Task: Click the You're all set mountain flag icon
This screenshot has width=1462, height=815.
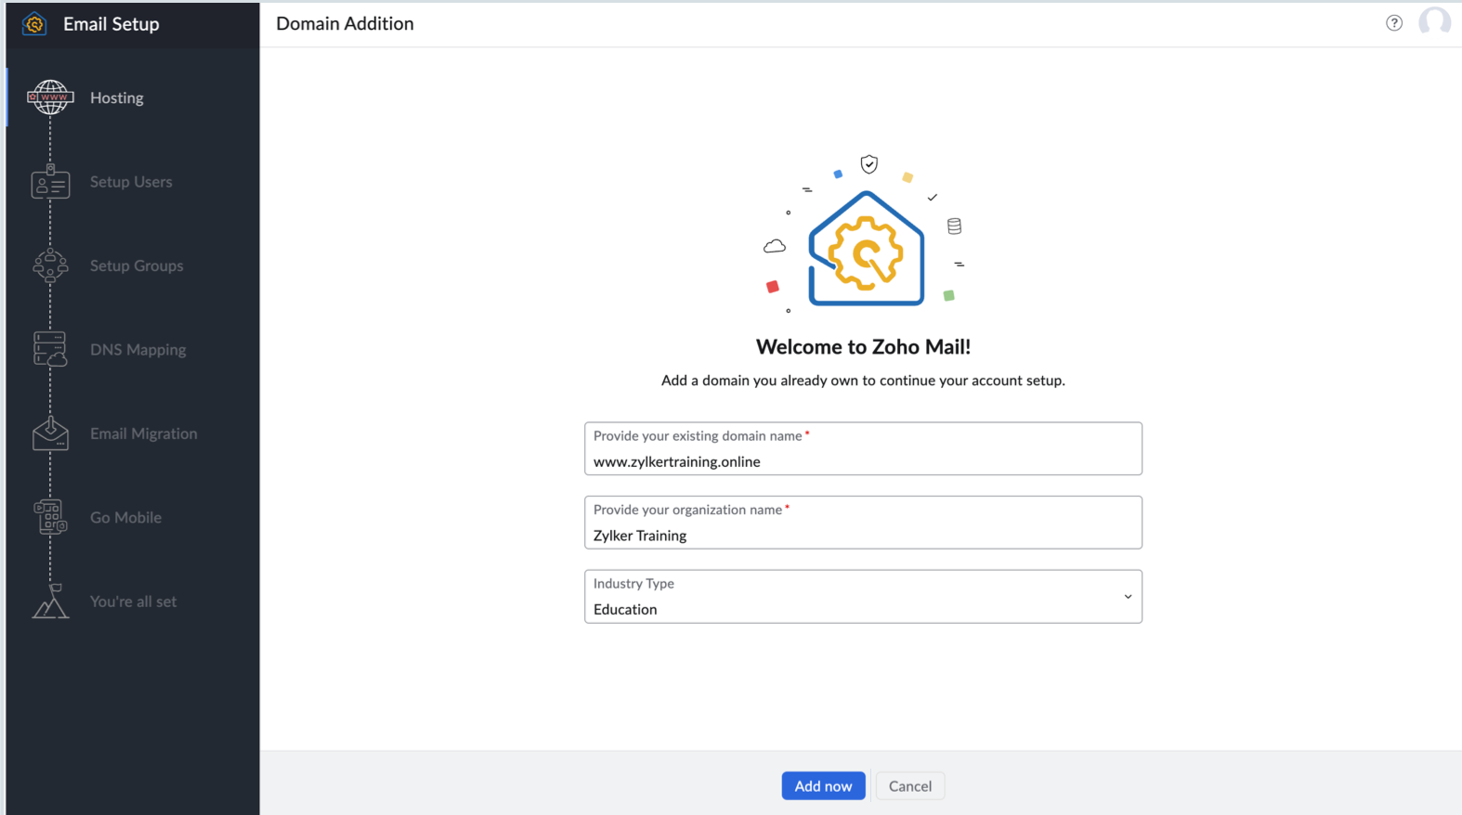Action: click(x=50, y=601)
